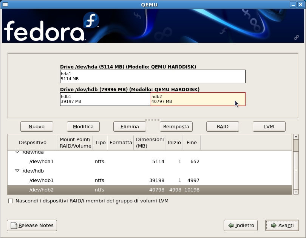
Task: Sort by Dimensioni (MB) column header
Action: pos(150,142)
